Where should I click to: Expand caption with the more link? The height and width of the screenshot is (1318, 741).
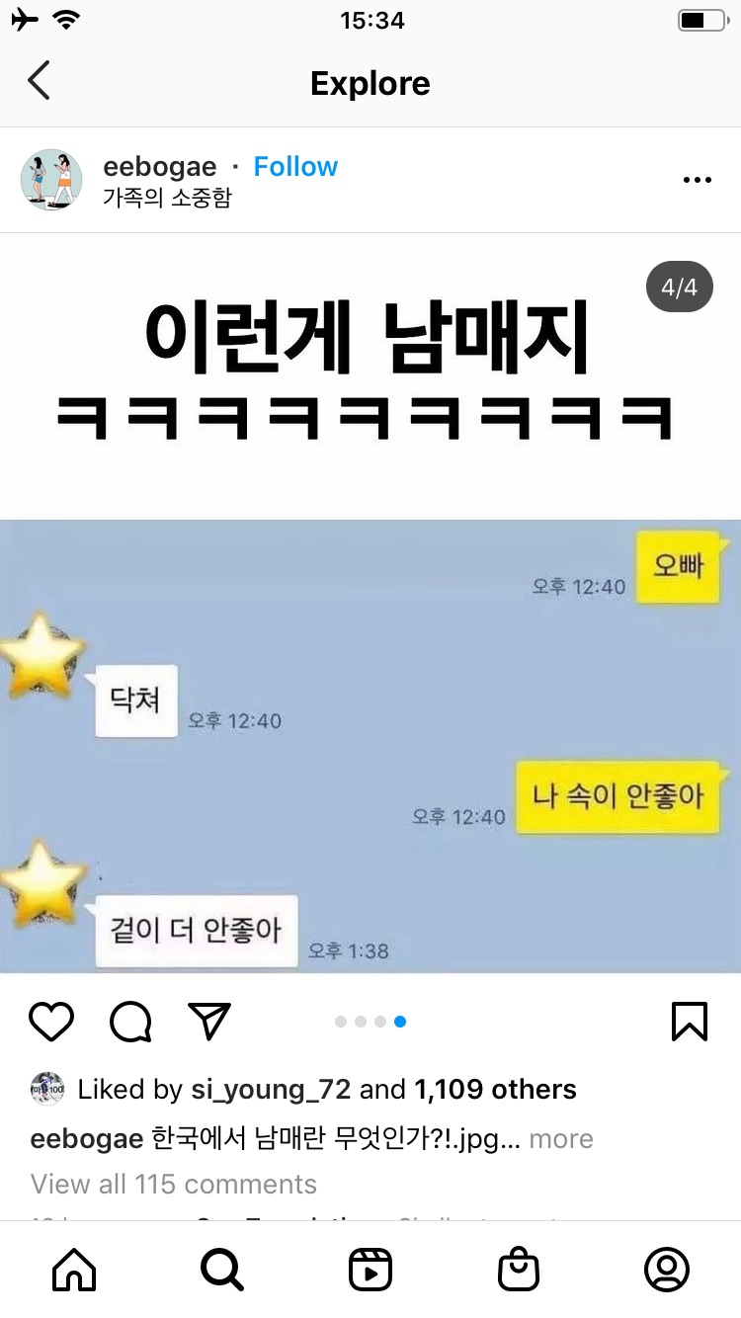pyautogui.click(x=561, y=1138)
